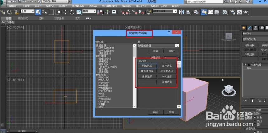Toggle the Angle Snap icon
This screenshot has height=133, width=268.
click(128, 12)
